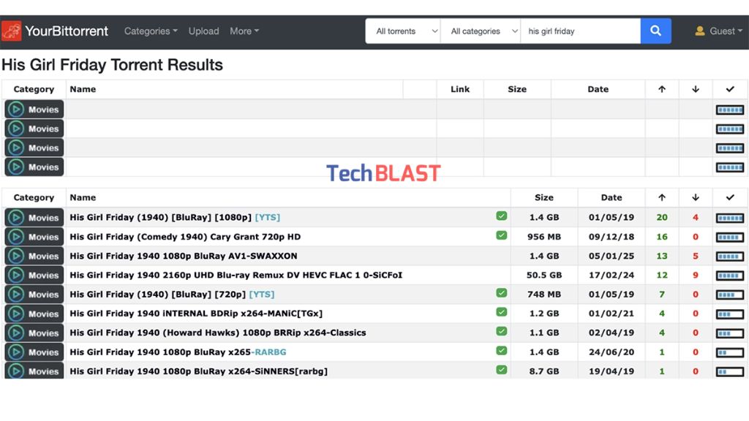Click verified check for YTS 720p torrent
This screenshot has height=421, width=749.
click(x=501, y=293)
